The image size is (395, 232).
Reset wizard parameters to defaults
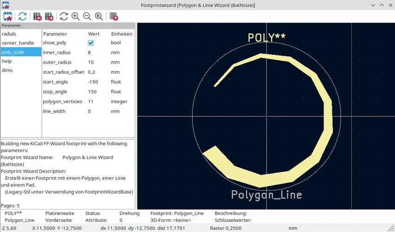22,16
